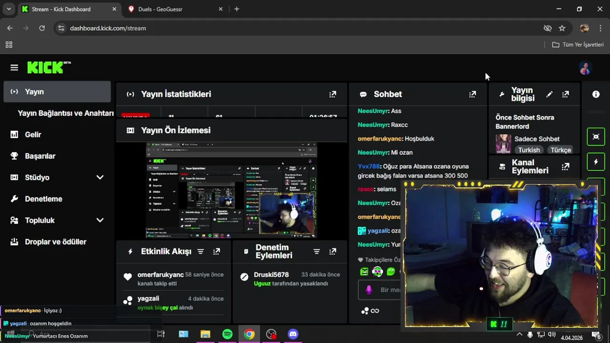The image size is (610, 343).
Task: Reload the page in Chrome
Action: point(42,28)
